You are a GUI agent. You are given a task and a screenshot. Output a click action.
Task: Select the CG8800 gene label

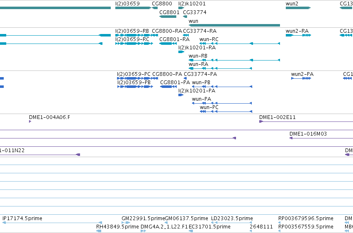162,4
